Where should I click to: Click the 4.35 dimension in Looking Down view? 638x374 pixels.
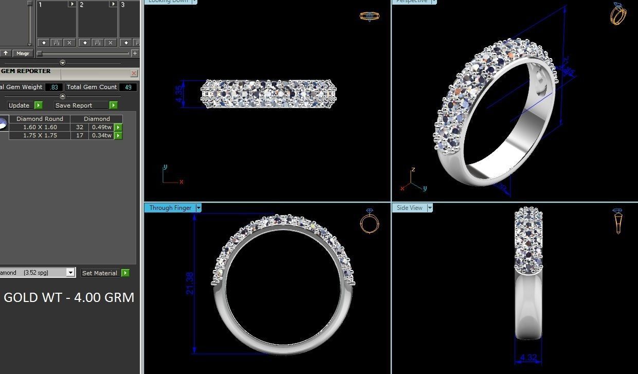[179, 94]
